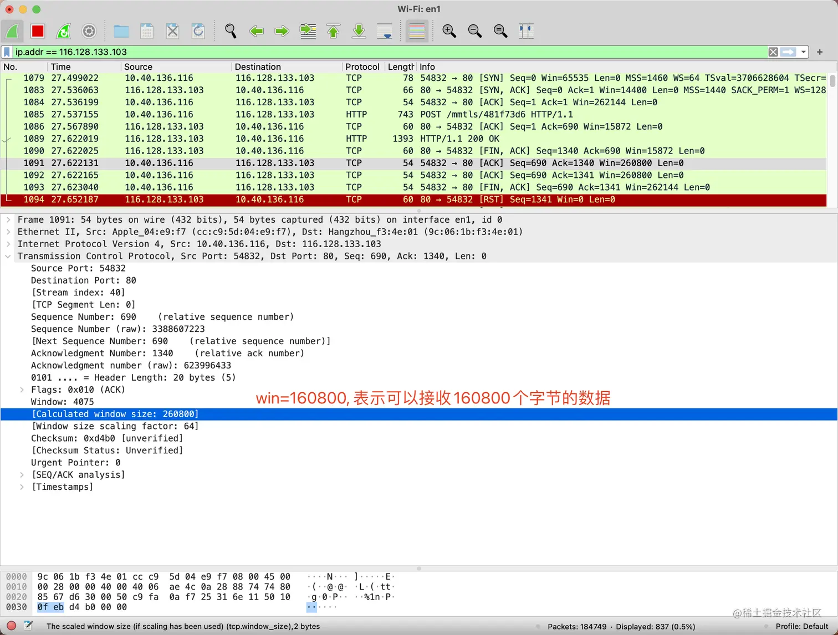Viewport: 838px width, 635px height.
Task: Sort by Source column header
Action: [x=176, y=66]
